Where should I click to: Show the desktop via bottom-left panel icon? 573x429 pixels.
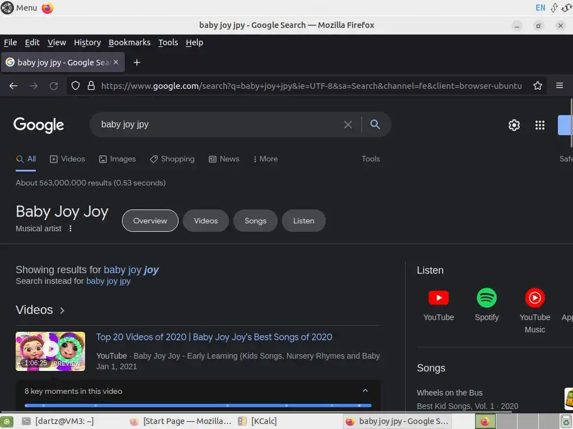(7, 422)
